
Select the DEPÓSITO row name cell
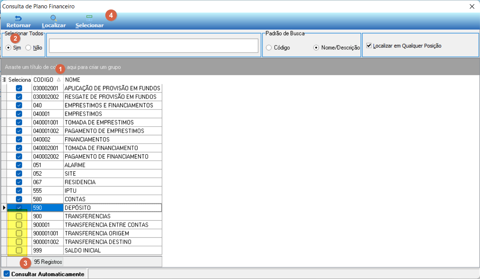pyautogui.click(x=113, y=208)
